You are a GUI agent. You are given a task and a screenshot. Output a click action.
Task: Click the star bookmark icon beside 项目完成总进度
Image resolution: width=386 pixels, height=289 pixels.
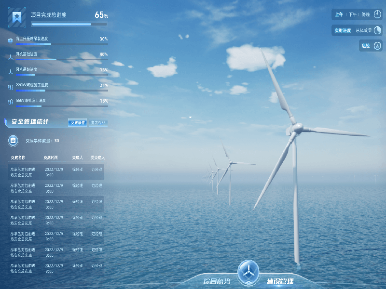coord(17,18)
